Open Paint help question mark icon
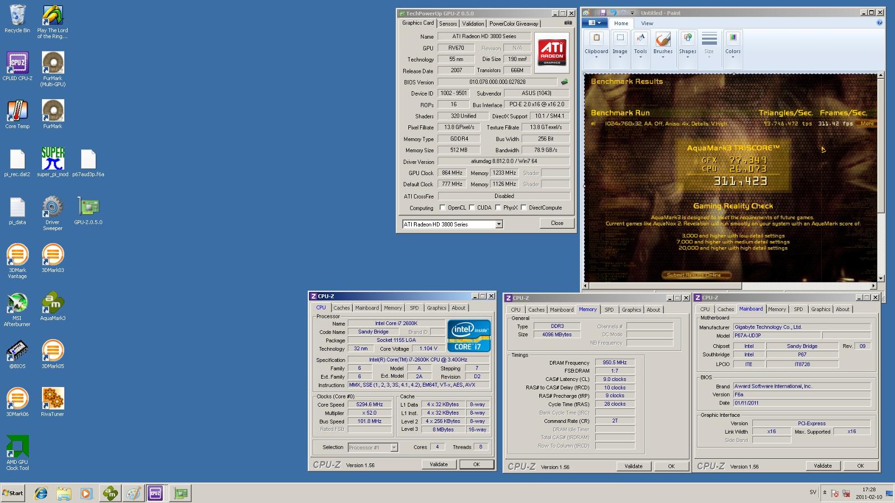 click(x=879, y=23)
